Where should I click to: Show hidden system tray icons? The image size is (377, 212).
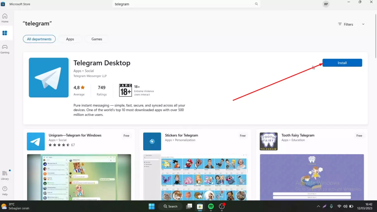coord(318,206)
